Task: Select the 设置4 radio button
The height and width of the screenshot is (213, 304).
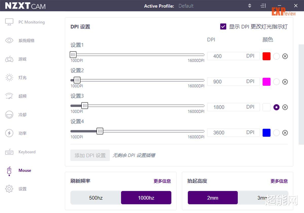Action: click(276, 133)
